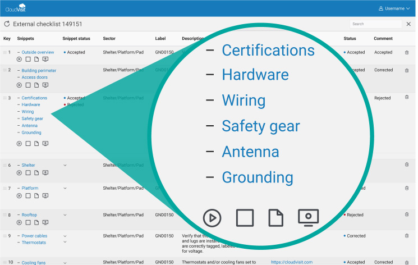Image resolution: width=418 pixels, height=265 pixels.
Task: Open the Building perimeter snippet link
Action: pyautogui.click(x=39, y=70)
